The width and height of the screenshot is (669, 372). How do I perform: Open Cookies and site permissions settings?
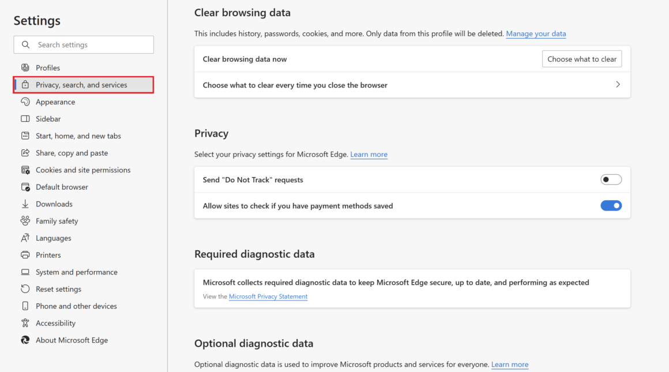click(x=83, y=170)
